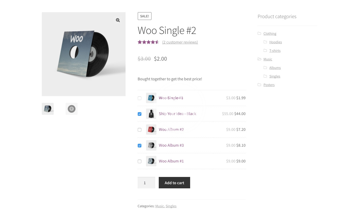Uncheck the Ship Your Idea - Black checkbox
The image size is (359, 214).
pyautogui.click(x=140, y=114)
